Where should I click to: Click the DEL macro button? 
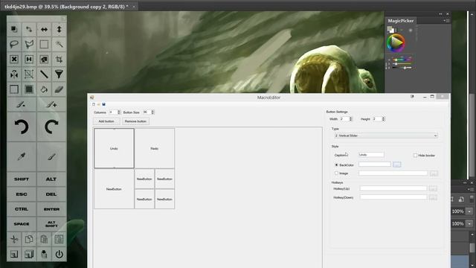(51, 194)
